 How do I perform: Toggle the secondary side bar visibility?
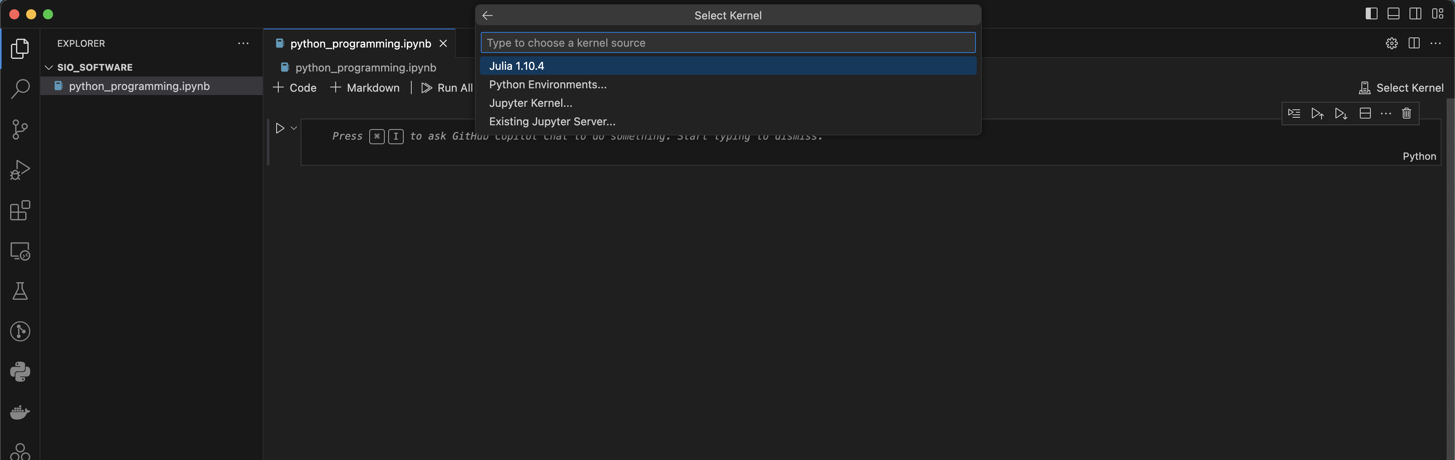tap(1415, 14)
